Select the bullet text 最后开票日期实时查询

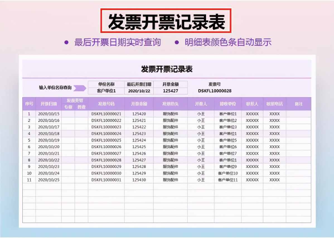(x=117, y=42)
